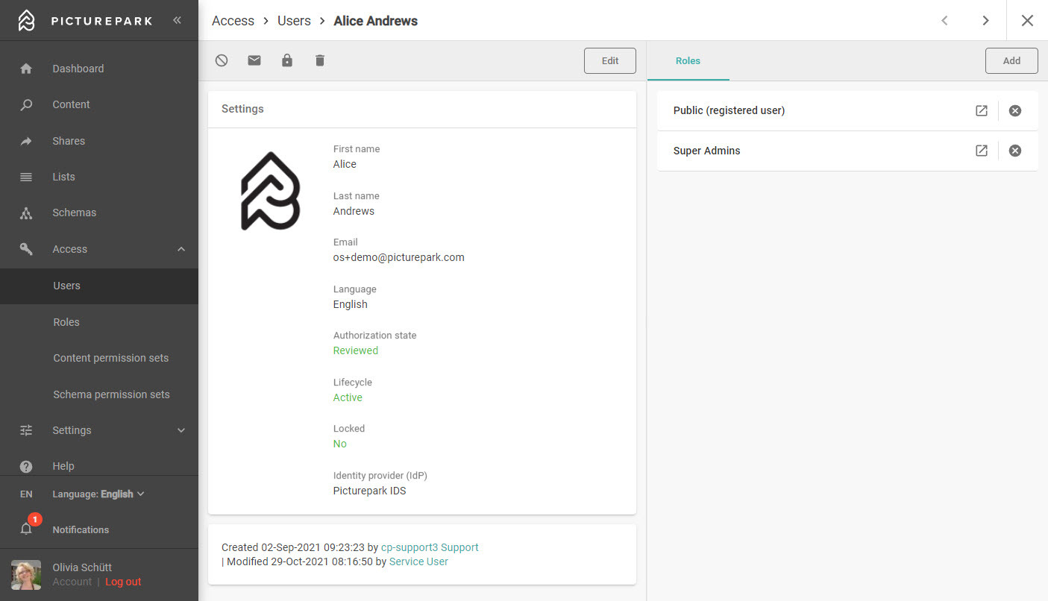Remove the Public (registered user) role
Viewport: 1048px width, 601px height.
click(x=1014, y=110)
